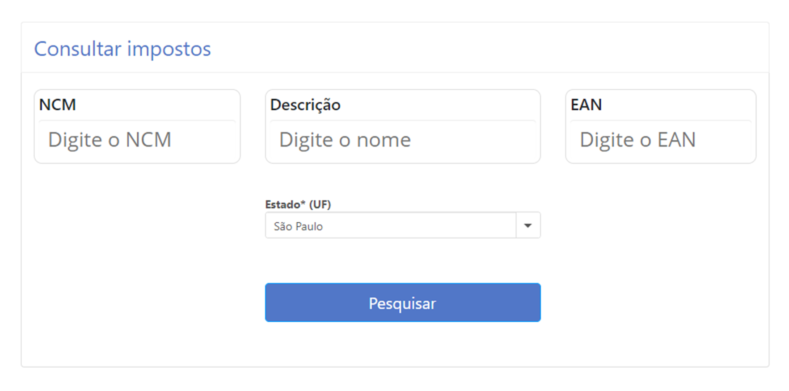Click the word 'Consultar' in the title

(x=77, y=49)
